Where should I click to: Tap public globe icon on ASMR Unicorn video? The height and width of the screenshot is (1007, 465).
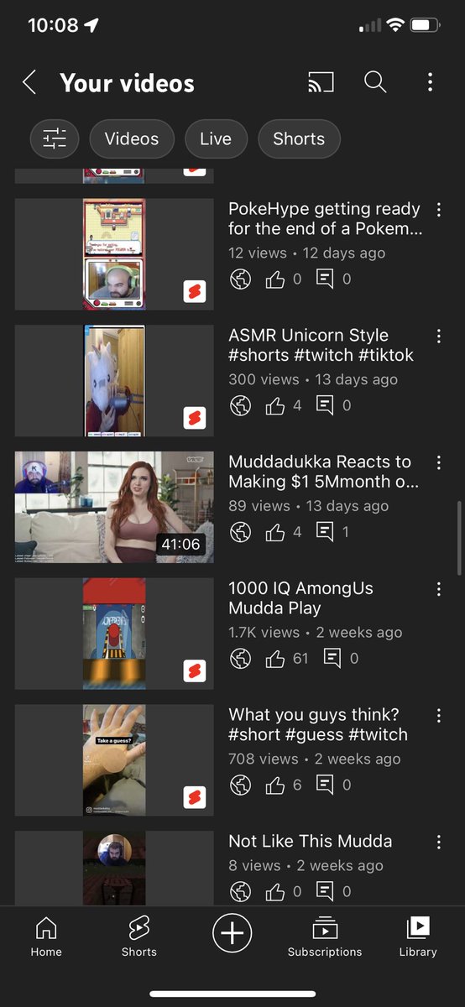[x=241, y=406]
